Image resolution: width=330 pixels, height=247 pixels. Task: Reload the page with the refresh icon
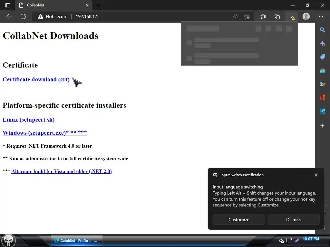click(x=23, y=16)
